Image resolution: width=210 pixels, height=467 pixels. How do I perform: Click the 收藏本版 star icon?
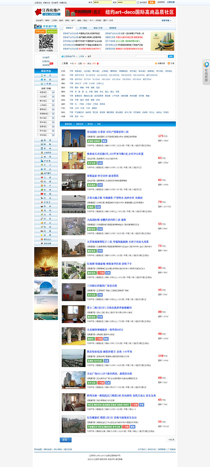pyautogui.click(x=156, y=63)
